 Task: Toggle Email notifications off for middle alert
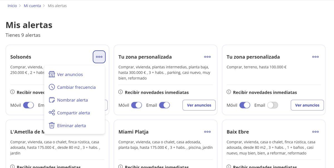164,105
